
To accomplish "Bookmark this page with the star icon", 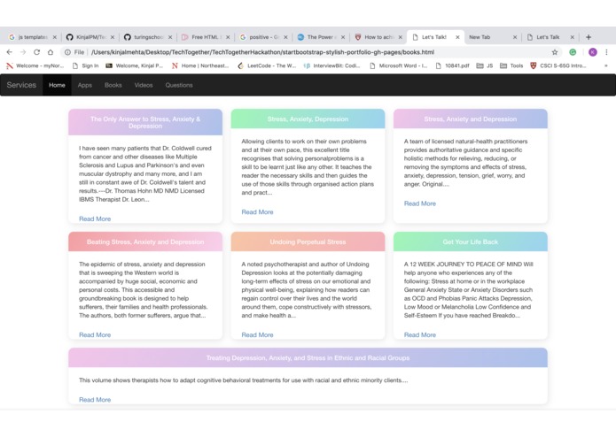I will (555, 52).
